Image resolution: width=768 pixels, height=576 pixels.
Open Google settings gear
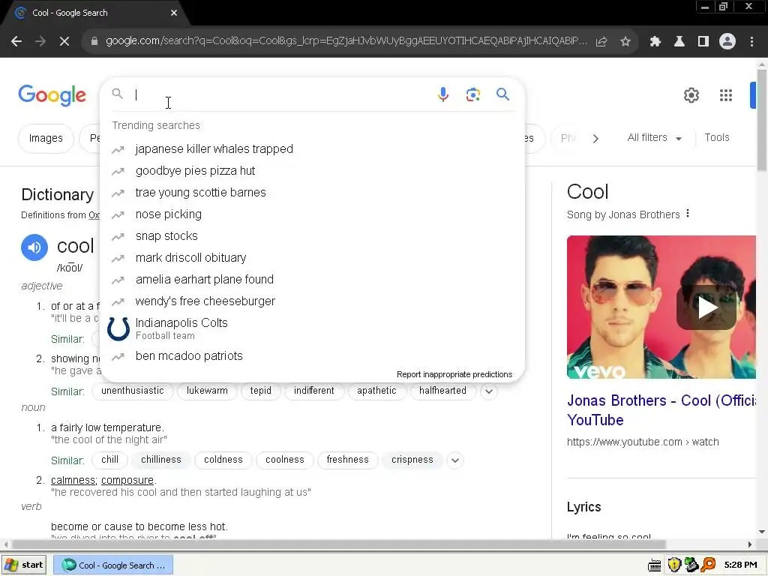coord(691,95)
